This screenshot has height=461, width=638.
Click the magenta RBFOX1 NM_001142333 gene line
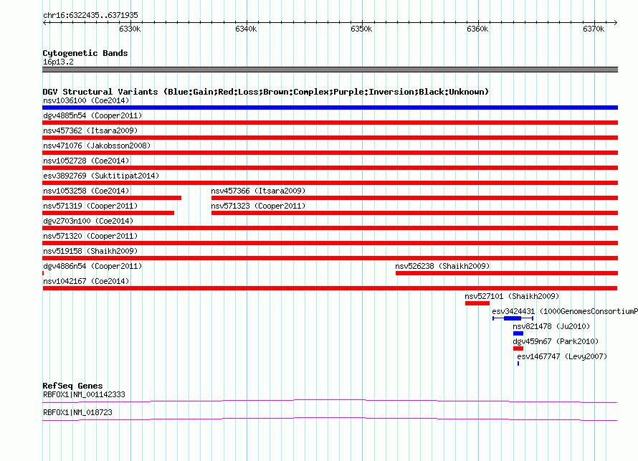[330, 401]
